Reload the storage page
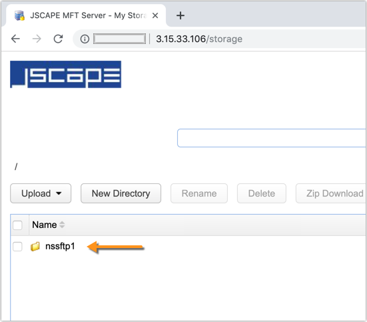This screenshot has height=322, width=367. [58, 39]
